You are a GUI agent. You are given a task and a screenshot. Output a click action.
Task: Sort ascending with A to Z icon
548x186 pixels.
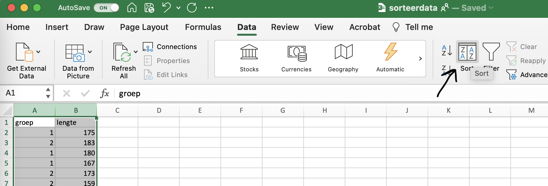tap(447, 51)
